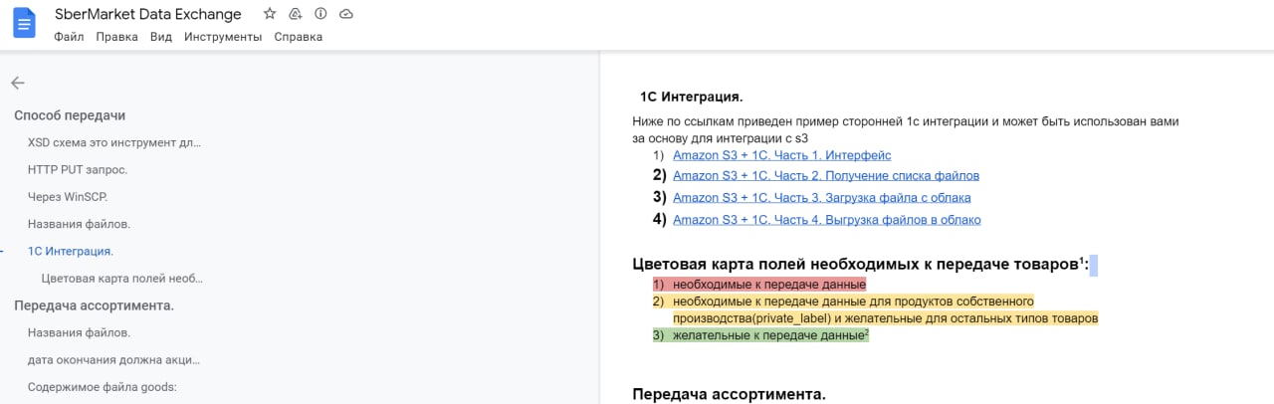Open link Часть 4. Выгрузка файлов в облако
1274x404 pixels.
[827, 220]
